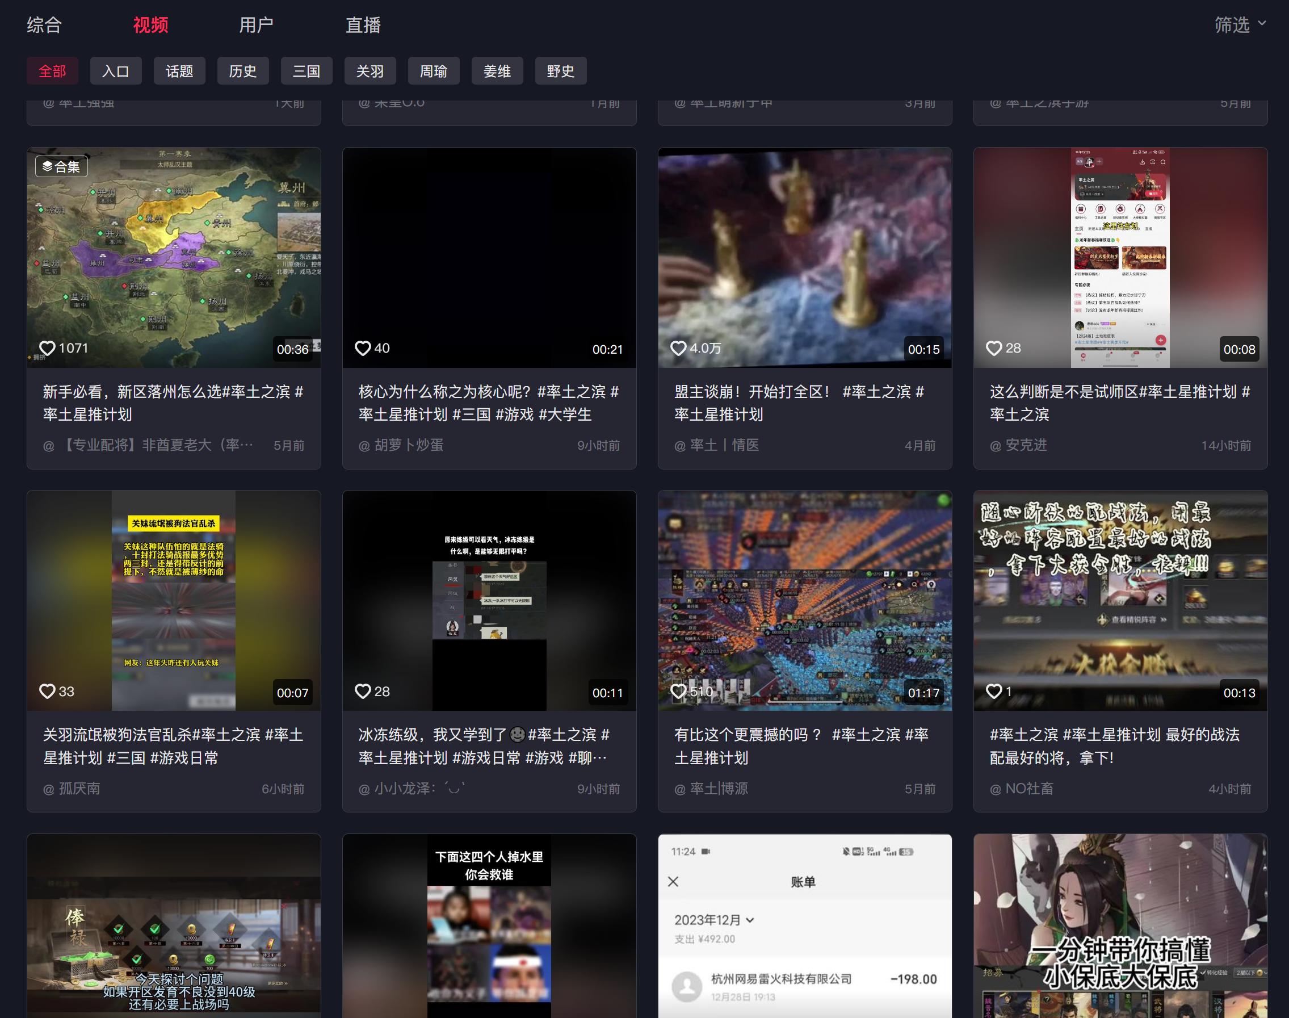Open 一分钟带你搞懂小保底大保底 thumbnail

(x=1120, y=925)
